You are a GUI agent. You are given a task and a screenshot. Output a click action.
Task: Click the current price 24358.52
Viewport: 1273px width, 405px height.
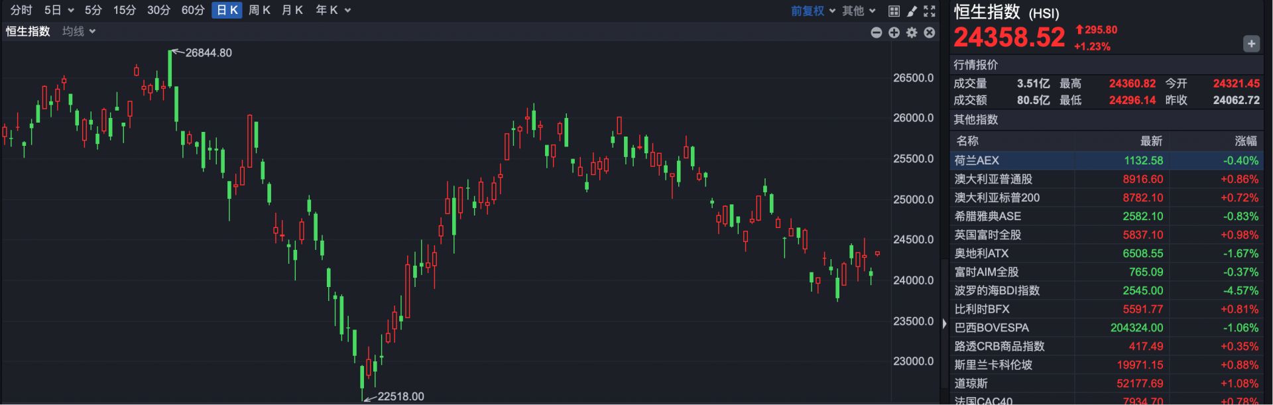click(1009, 37)
